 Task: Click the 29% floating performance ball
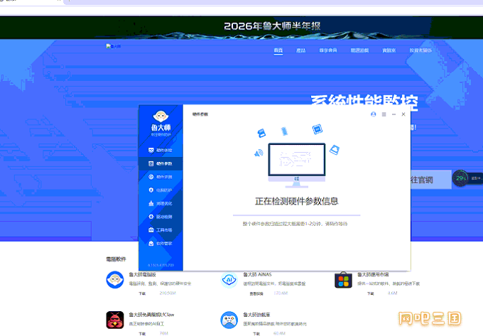(460, 178)
